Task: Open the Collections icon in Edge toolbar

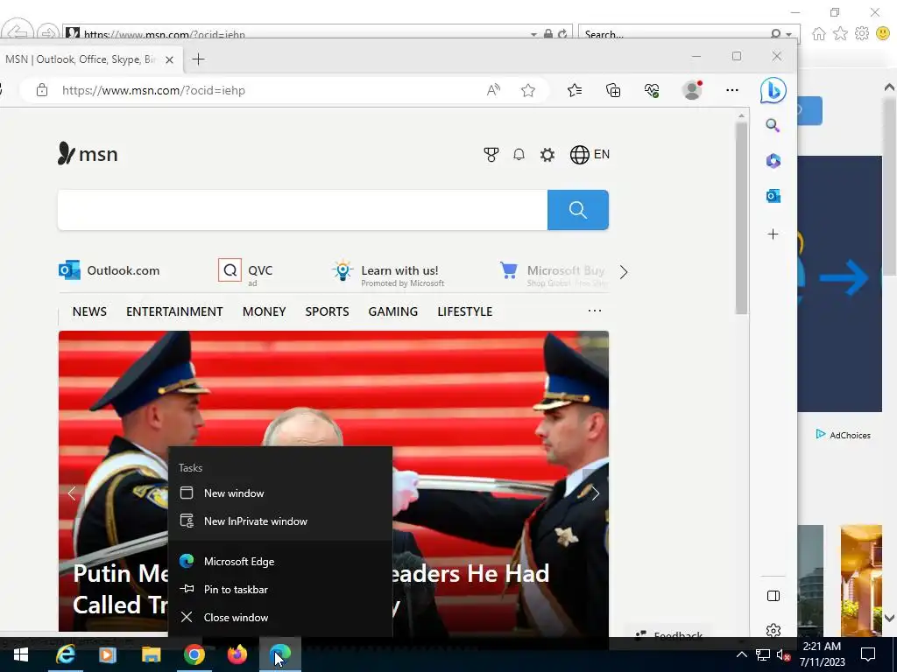Action: [x=613, y=90]
